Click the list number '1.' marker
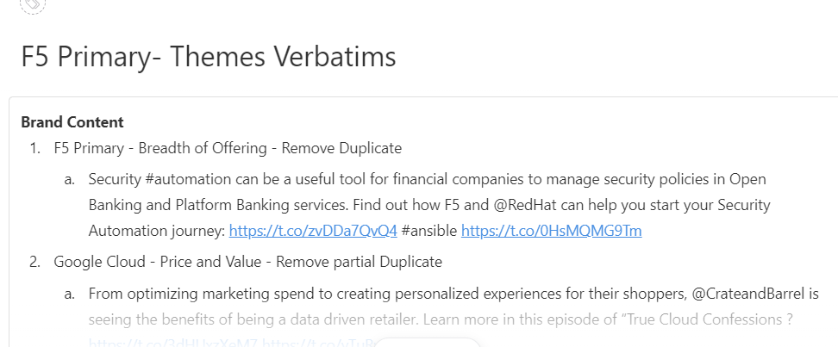This screenshot has width=838, height=347. pyautogui.click(x=35, y=148)
